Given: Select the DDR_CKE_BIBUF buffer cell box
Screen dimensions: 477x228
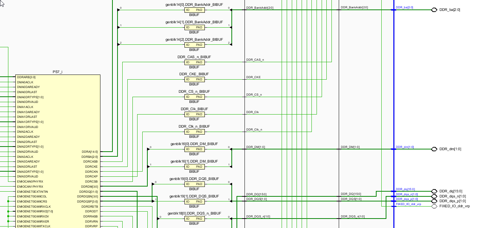Looking at the screenshot, I should tap(194, 79).
